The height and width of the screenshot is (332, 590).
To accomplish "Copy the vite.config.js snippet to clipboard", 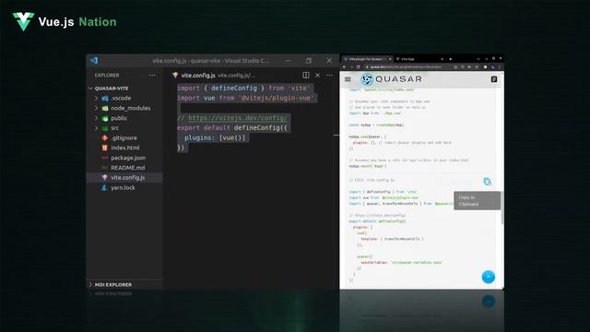I will click(x=488, y=182).
